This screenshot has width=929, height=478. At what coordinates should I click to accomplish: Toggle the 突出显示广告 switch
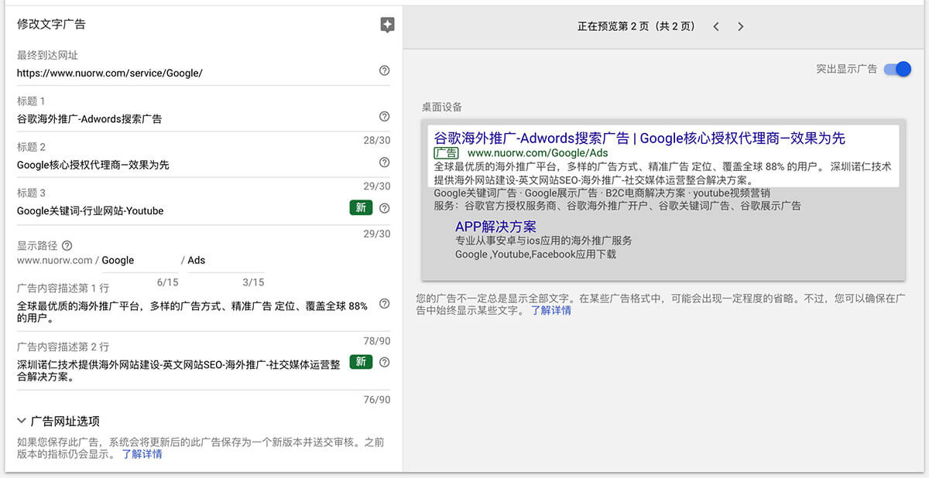tap(897, 69)
